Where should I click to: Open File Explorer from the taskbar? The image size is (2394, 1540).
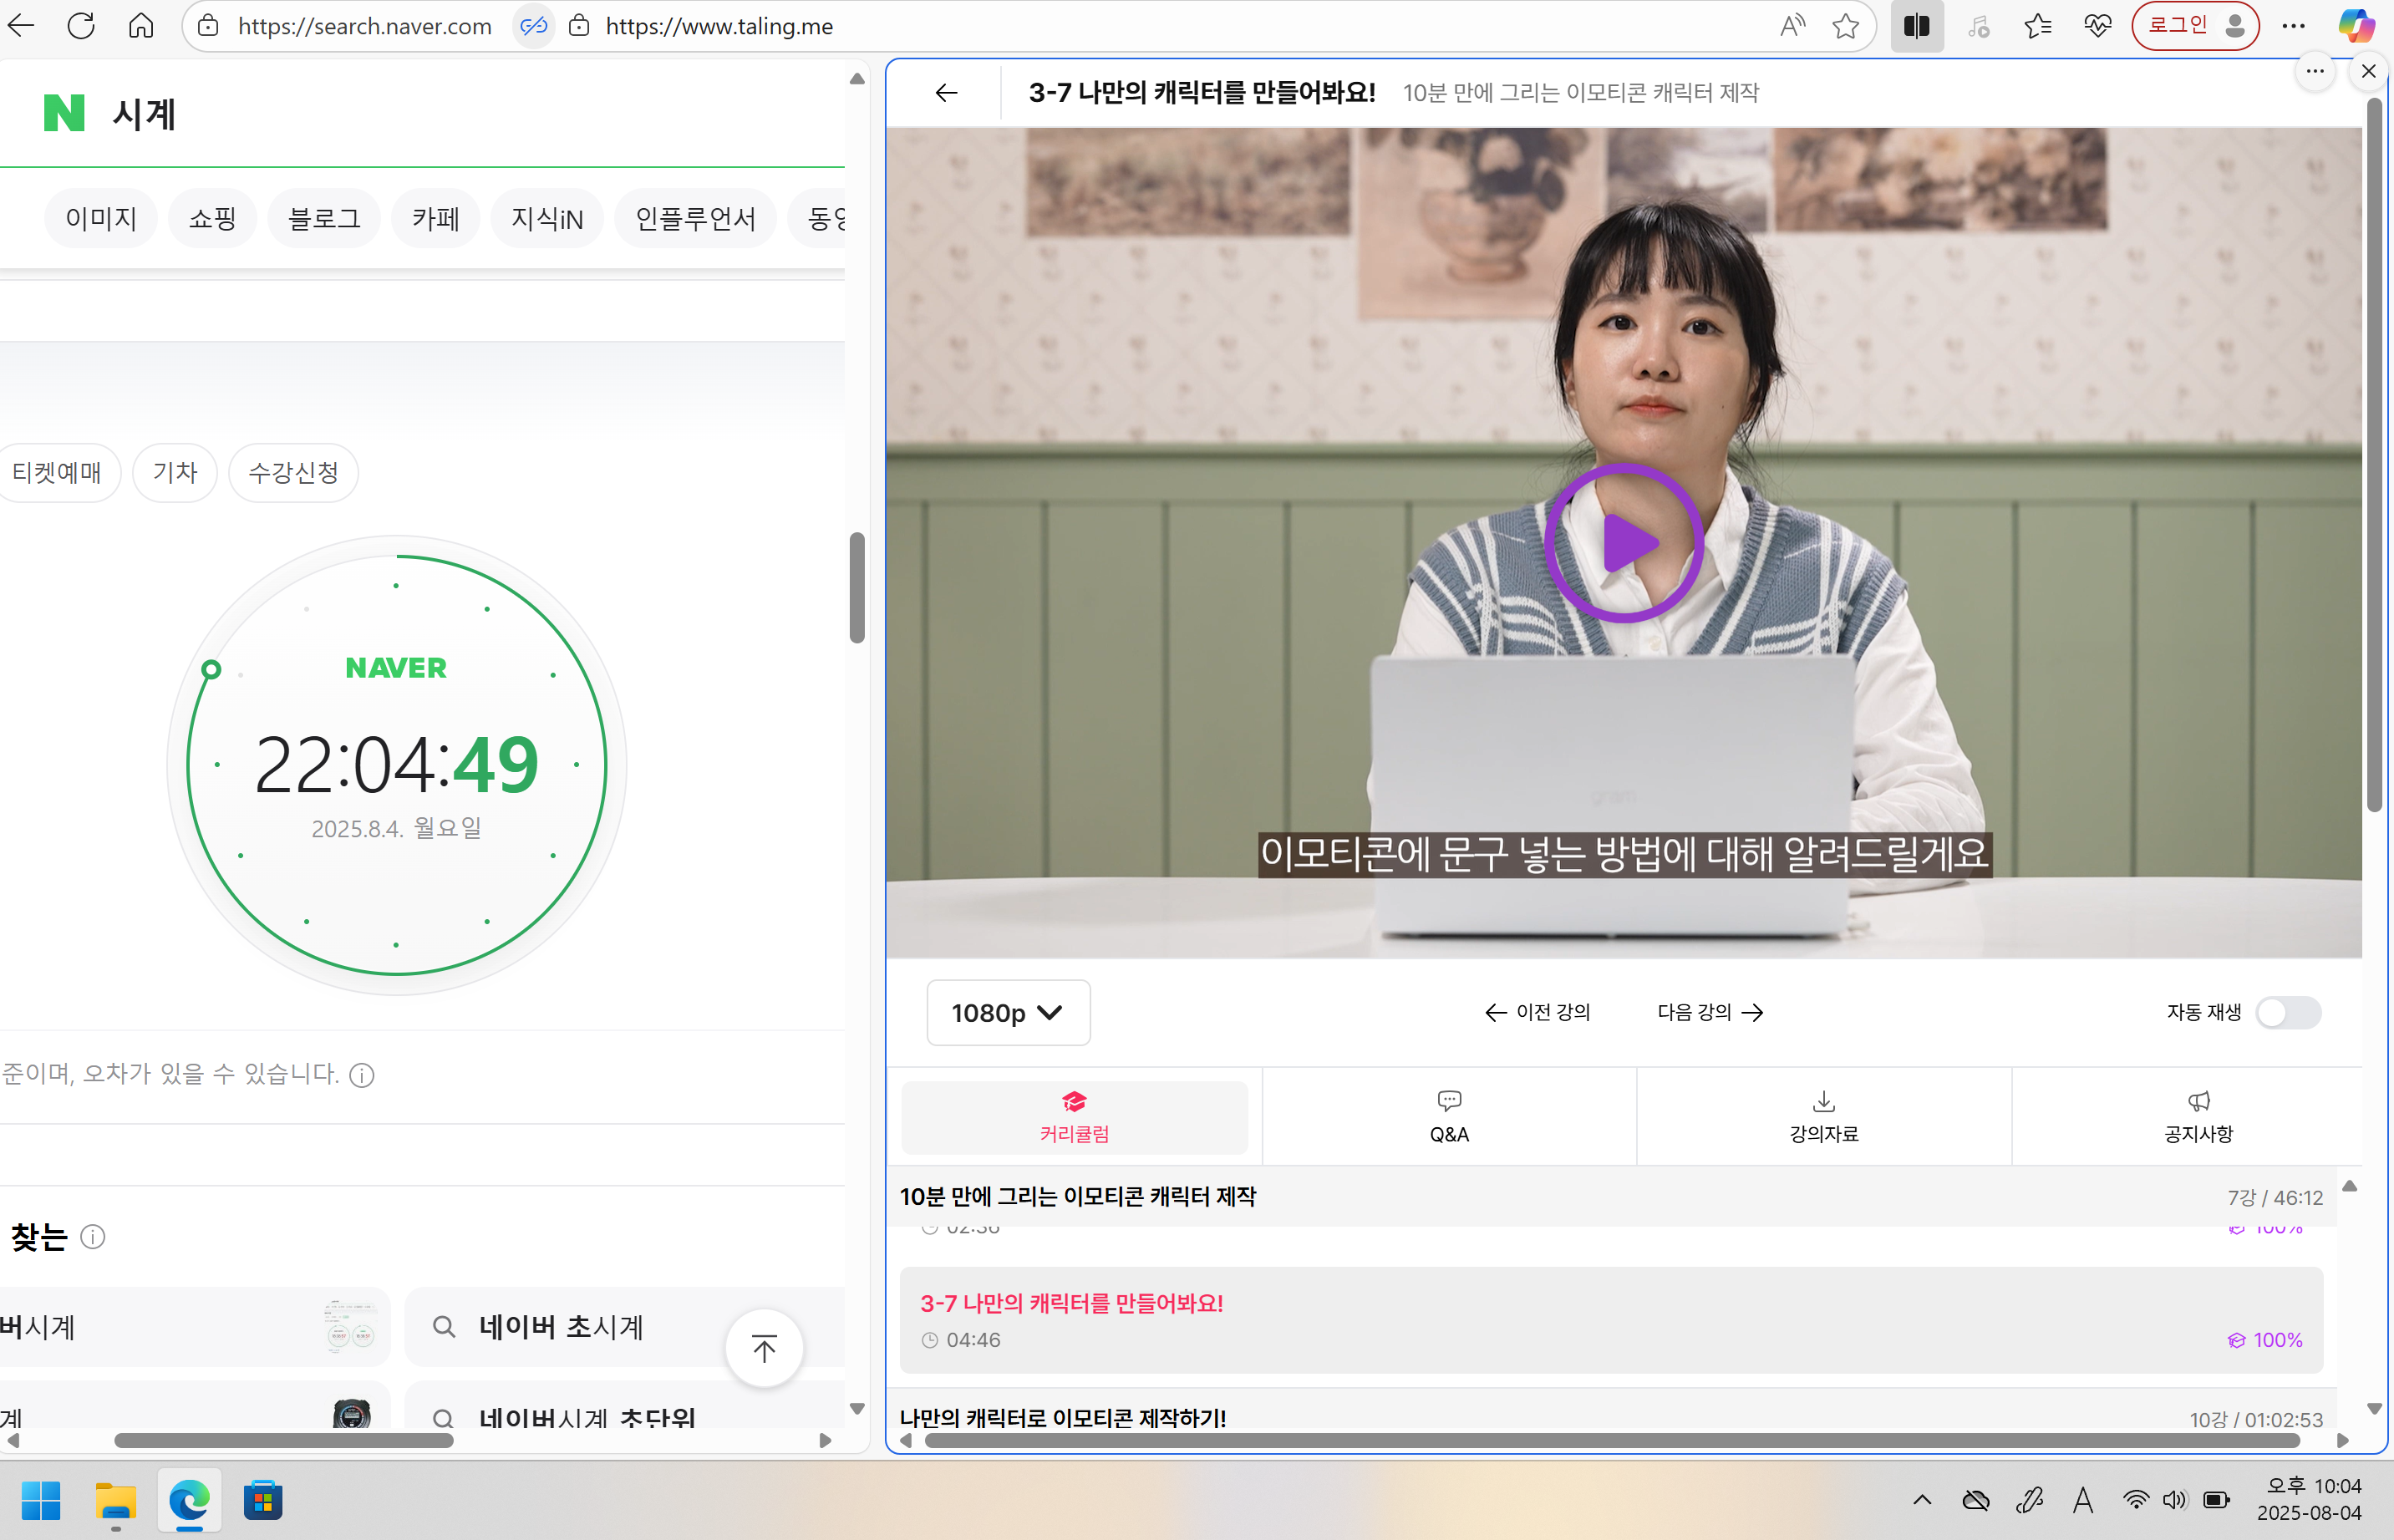115,1501
